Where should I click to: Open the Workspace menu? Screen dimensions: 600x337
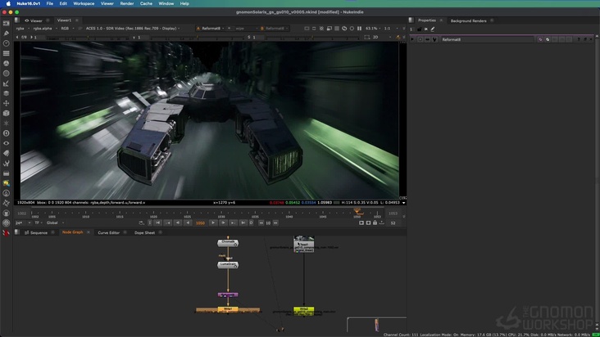[84, 3]
